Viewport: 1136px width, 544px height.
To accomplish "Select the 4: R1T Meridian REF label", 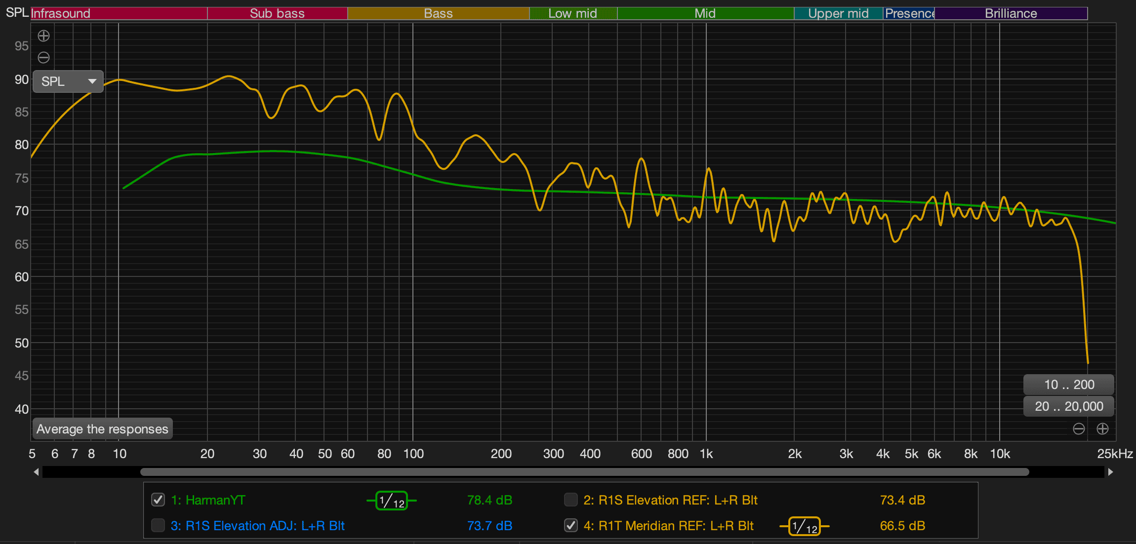I will point(668,526).
